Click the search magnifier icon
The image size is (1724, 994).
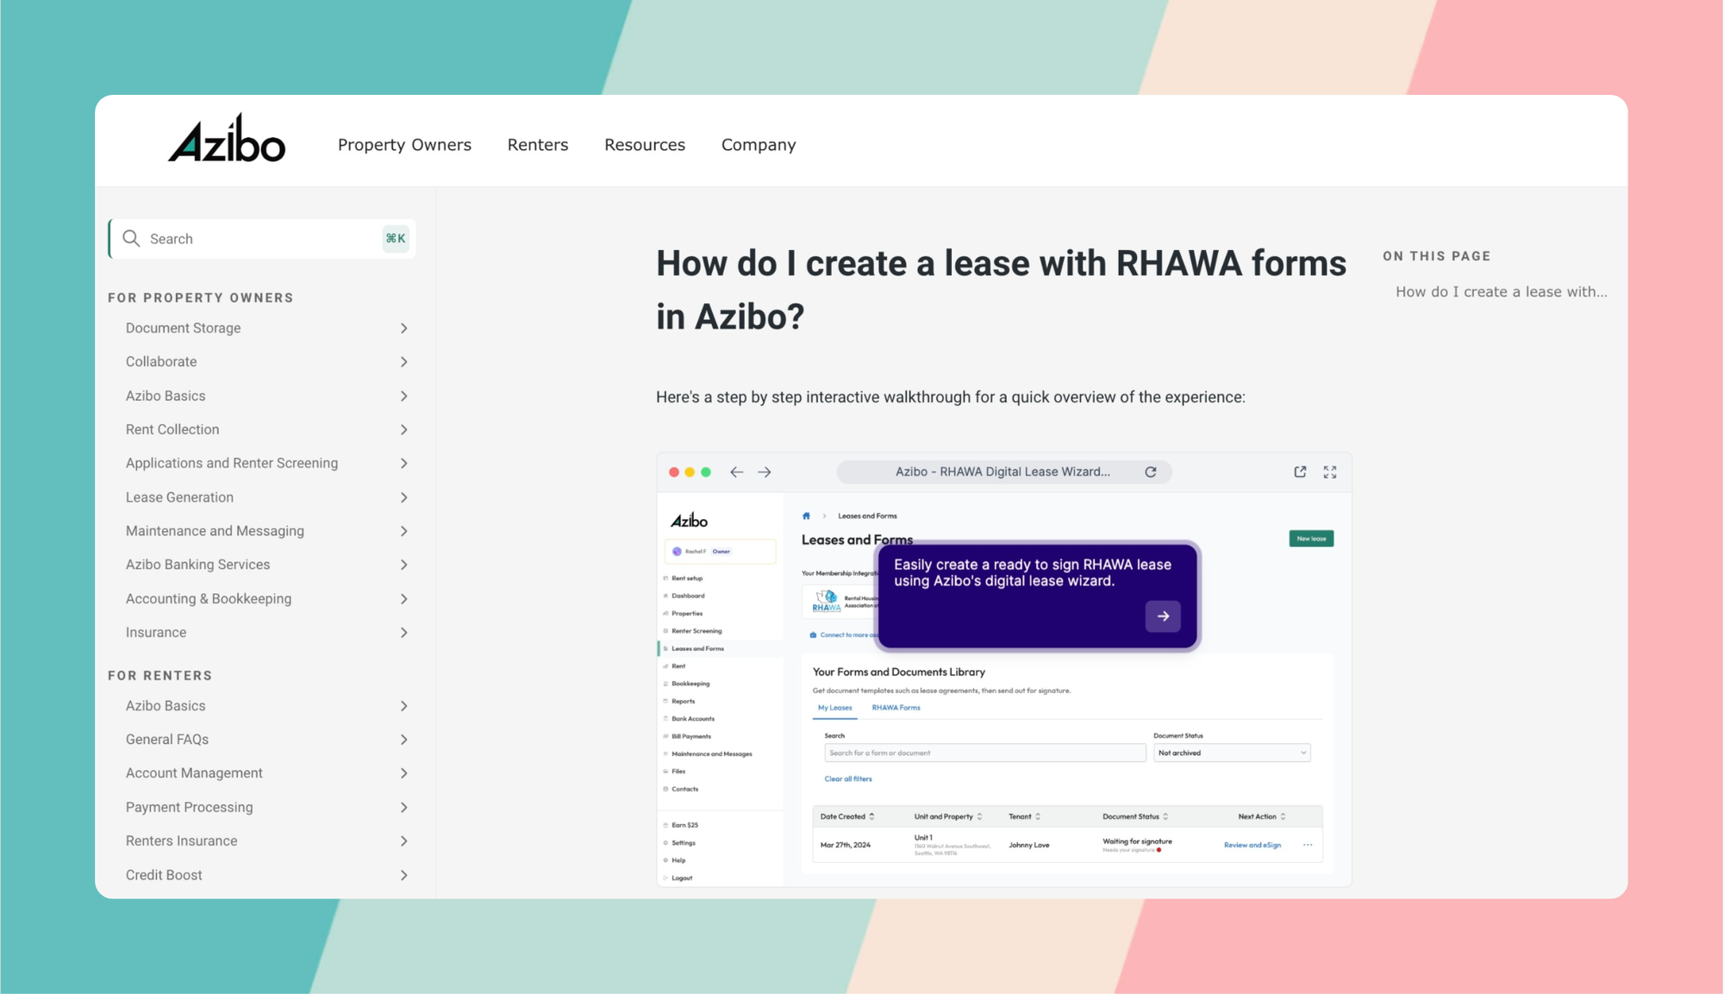pyautogui.click(x=131, y=239)
